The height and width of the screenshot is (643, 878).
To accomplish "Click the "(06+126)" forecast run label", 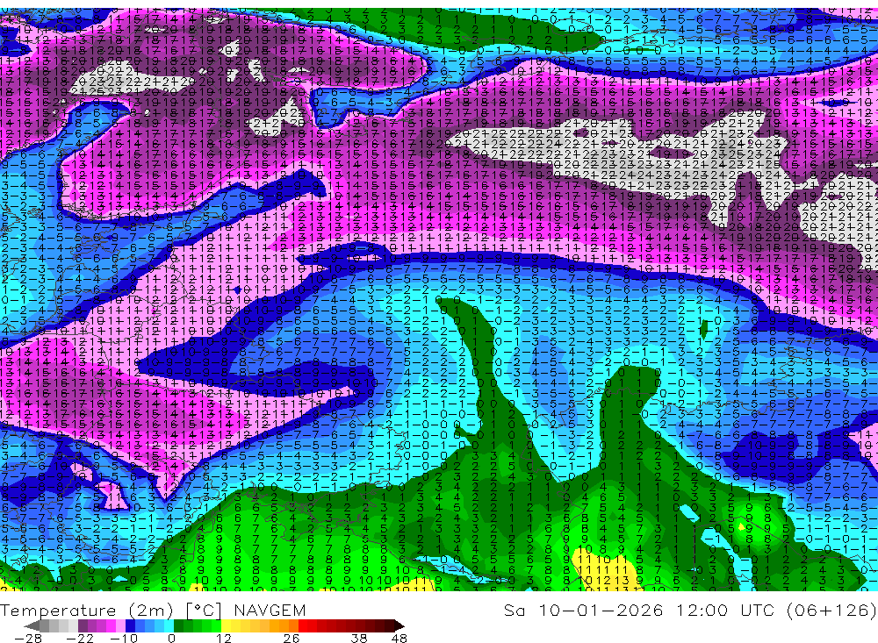I will click(x=832, y=610).
